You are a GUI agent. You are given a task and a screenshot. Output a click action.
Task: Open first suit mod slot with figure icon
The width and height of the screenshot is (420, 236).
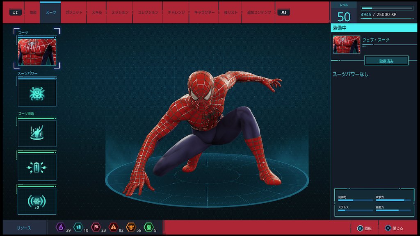37,133
